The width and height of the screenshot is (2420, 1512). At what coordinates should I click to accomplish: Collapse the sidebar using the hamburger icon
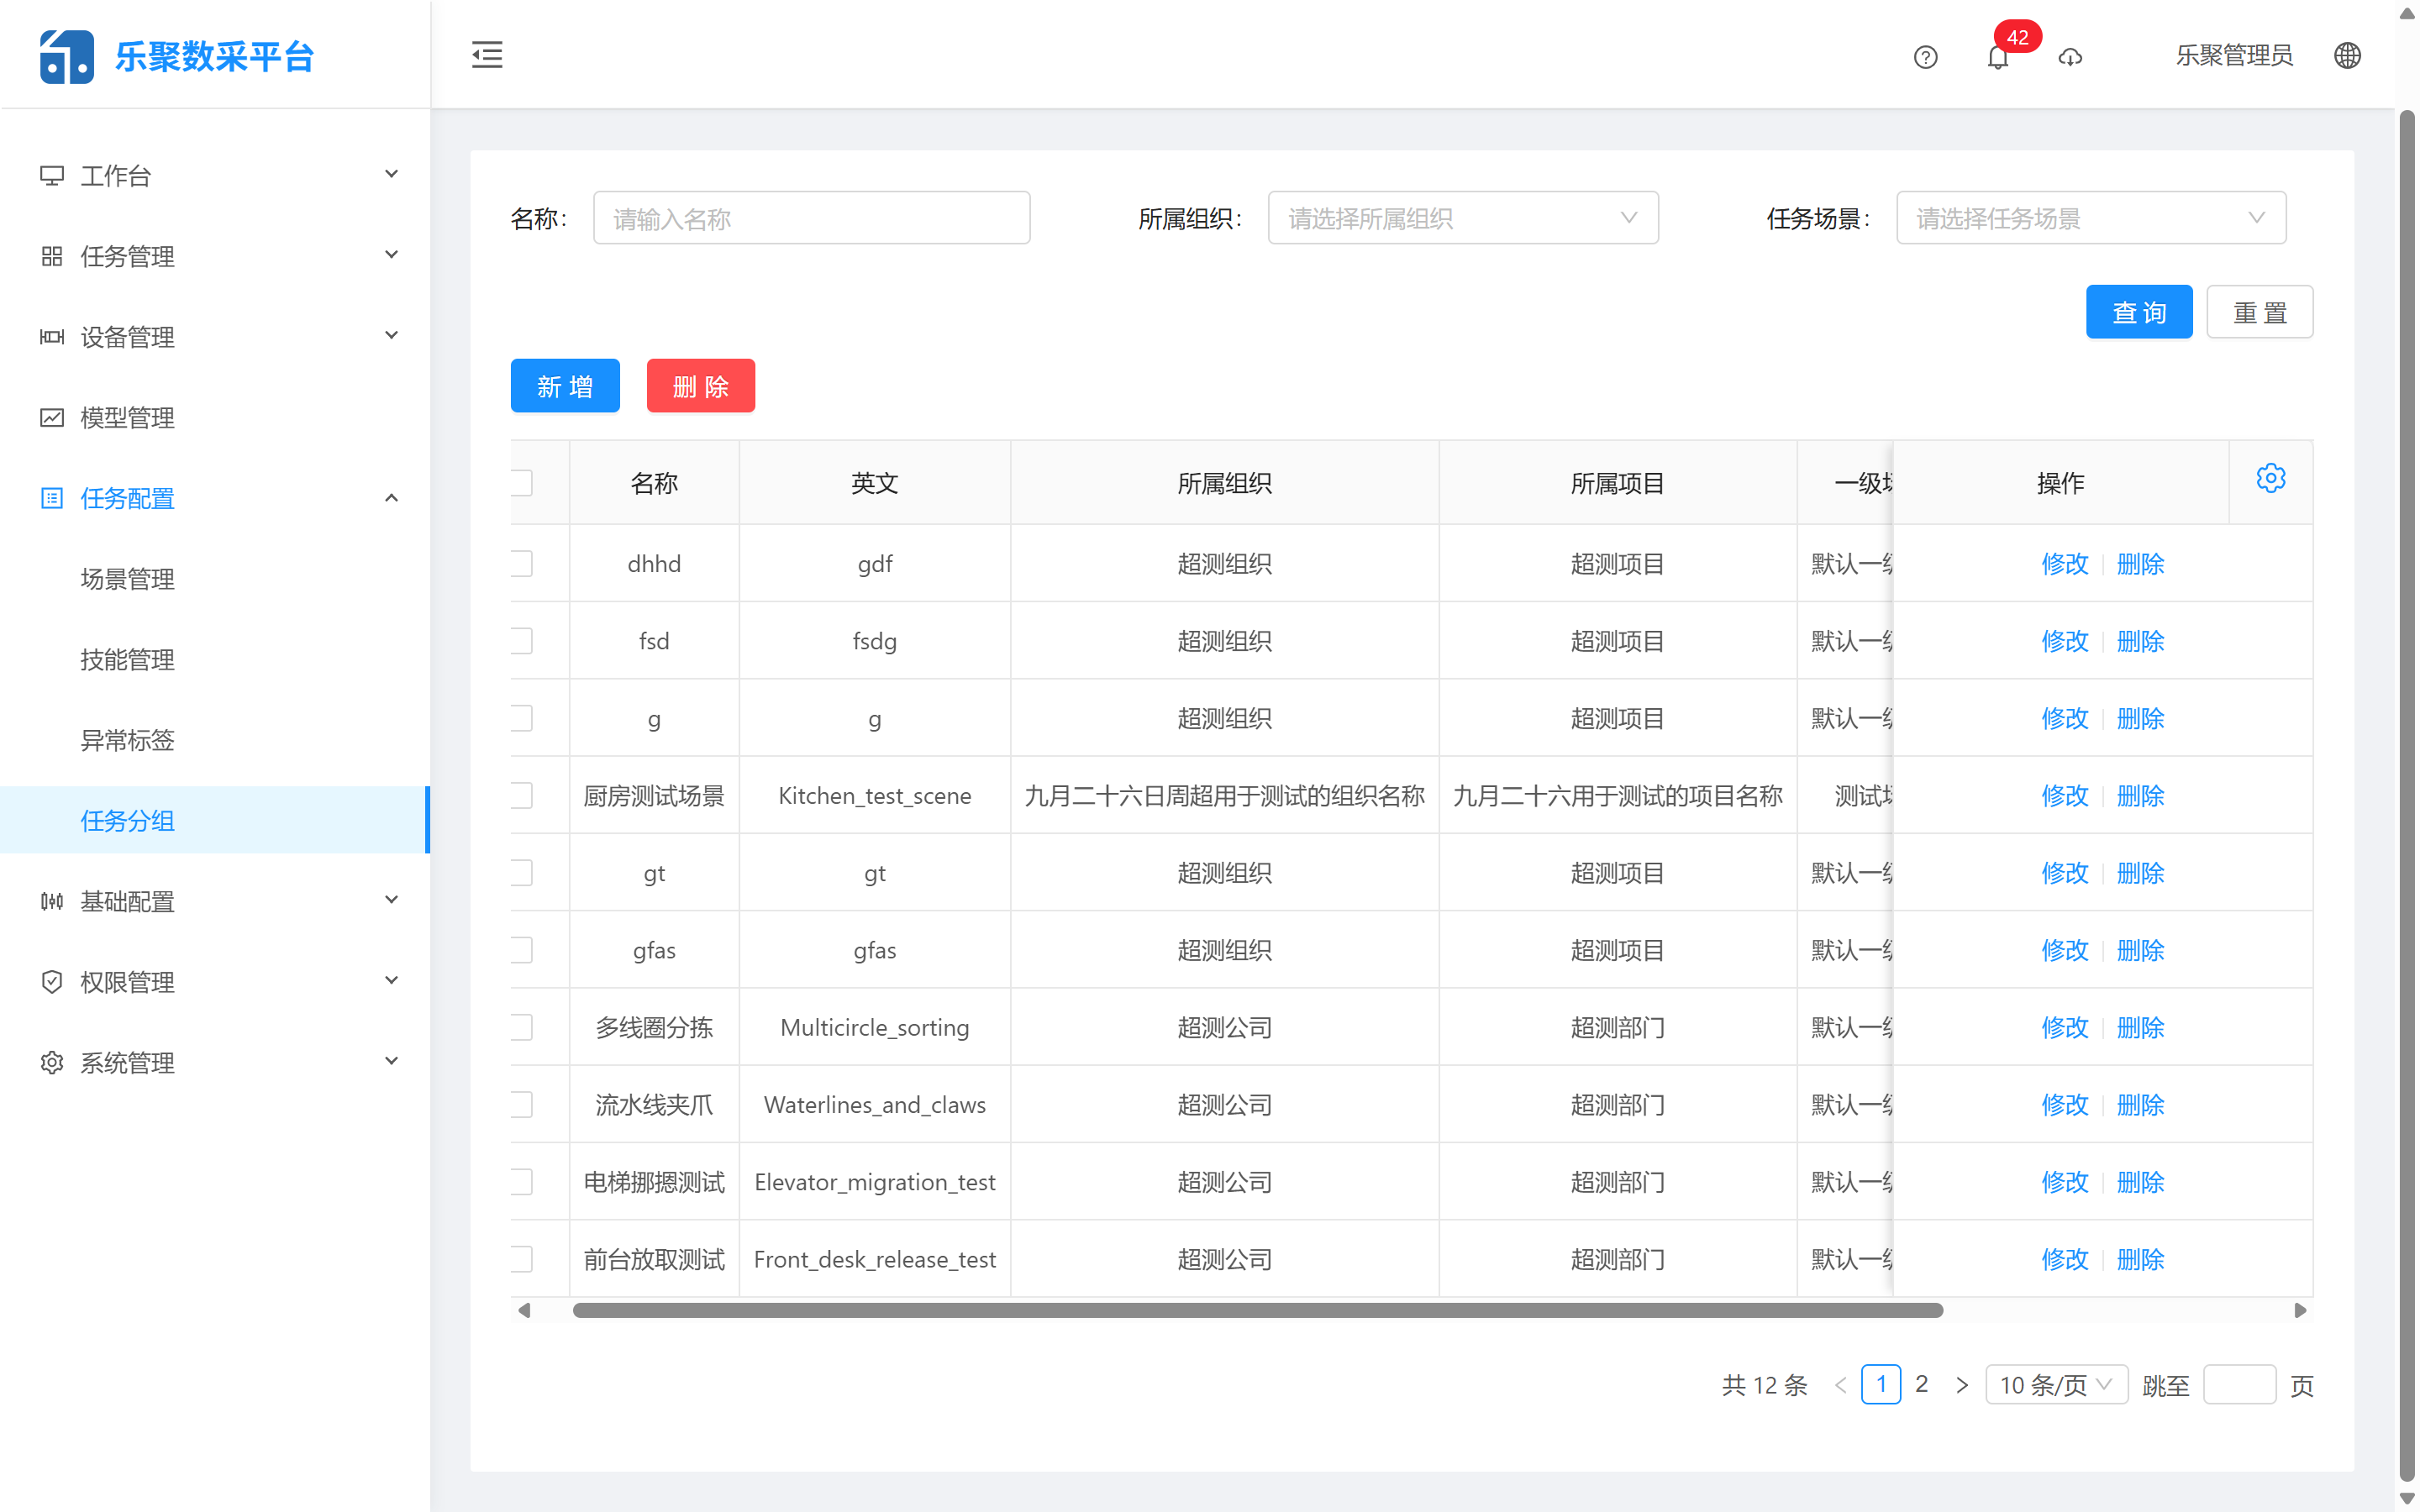coord(487,55)
